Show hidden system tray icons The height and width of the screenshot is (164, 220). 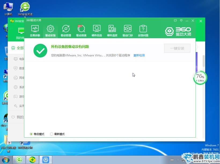point(178,160)
